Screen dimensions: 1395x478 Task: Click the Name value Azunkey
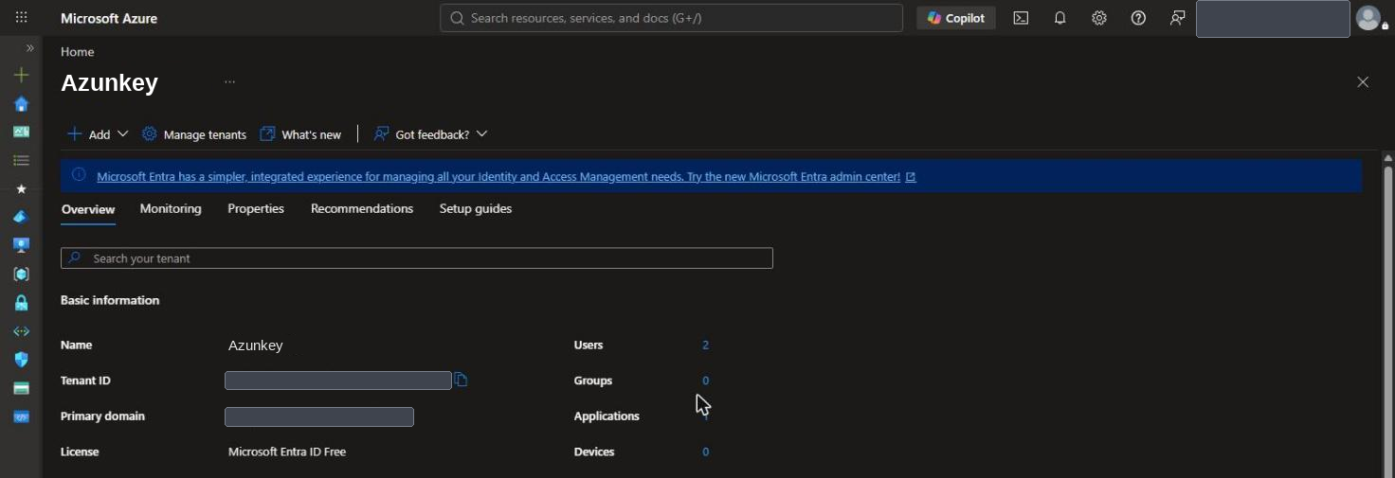point(255,345)
